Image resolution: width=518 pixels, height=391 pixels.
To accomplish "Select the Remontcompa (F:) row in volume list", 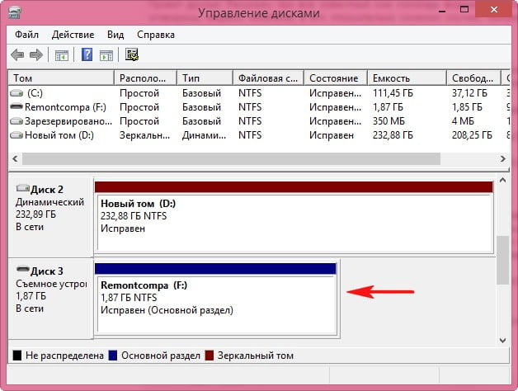I will pos(54,107).
